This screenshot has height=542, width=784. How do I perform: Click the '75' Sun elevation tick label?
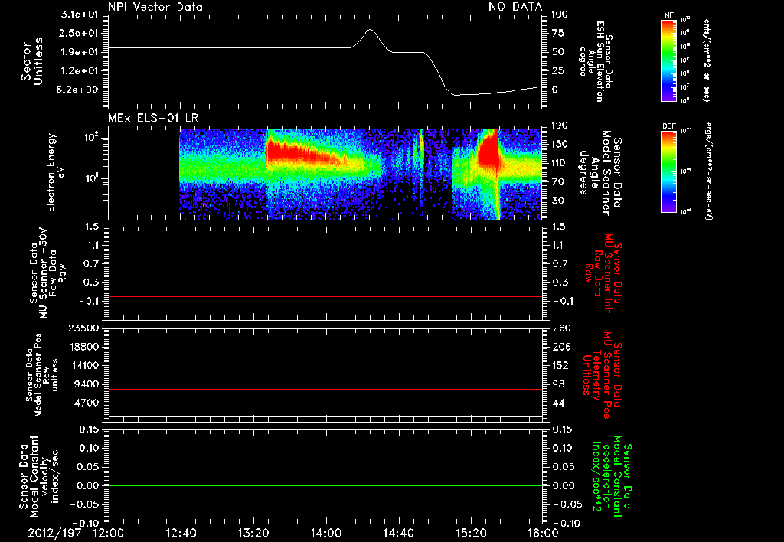coord(558,33)
